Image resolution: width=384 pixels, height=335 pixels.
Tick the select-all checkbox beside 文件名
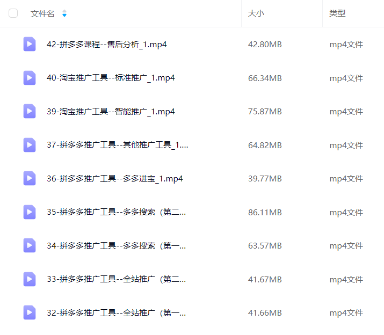tap(13, 13)
